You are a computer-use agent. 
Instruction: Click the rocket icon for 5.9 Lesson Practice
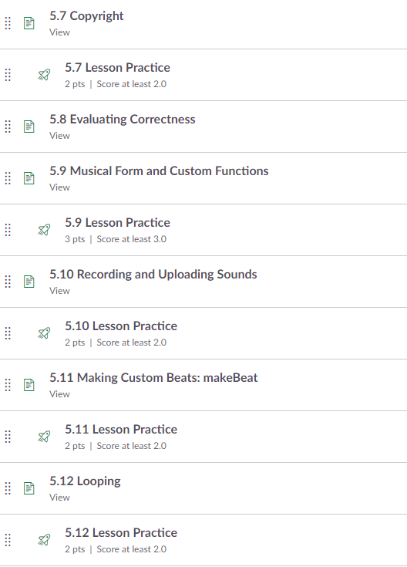click(x=44, y=230)
